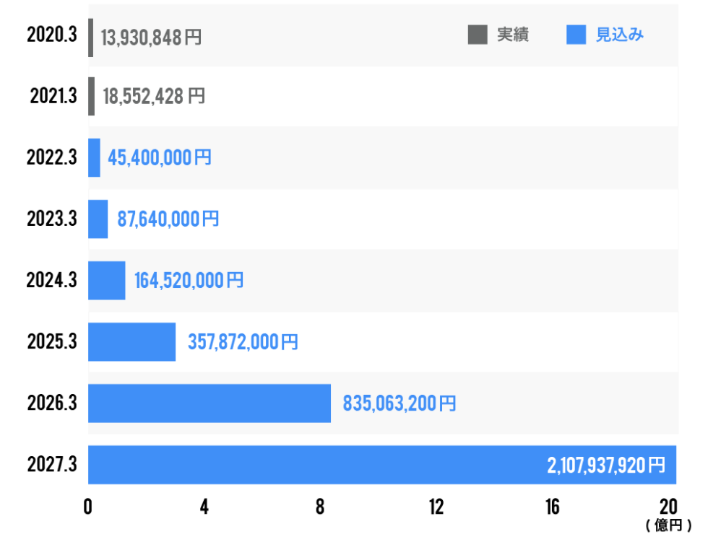Click the axis unit label (億円)

click(x=669, y=525)
